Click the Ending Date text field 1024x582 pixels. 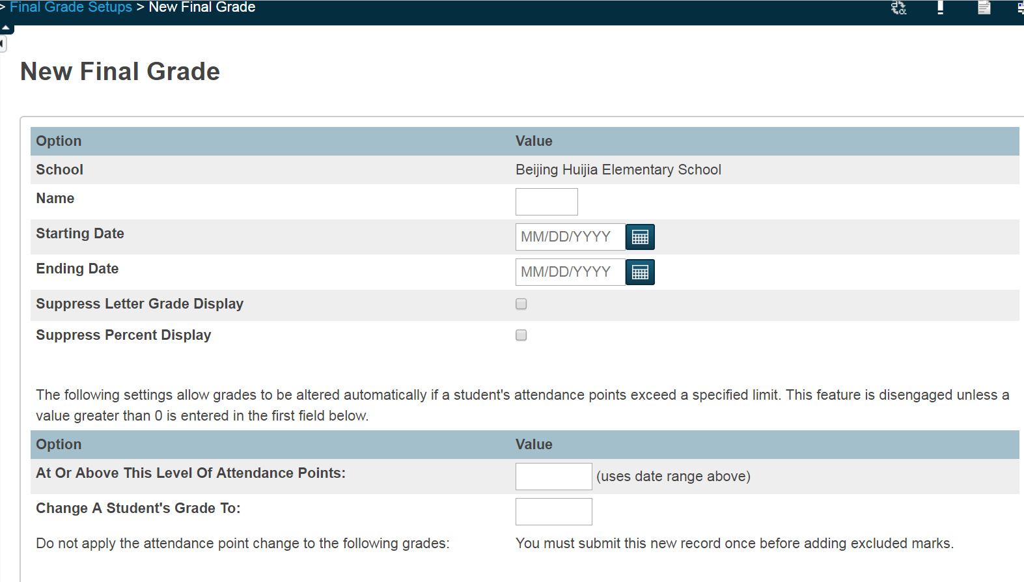point(569,271)
